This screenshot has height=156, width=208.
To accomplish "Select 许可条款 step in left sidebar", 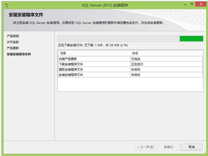I will point(13,42).
